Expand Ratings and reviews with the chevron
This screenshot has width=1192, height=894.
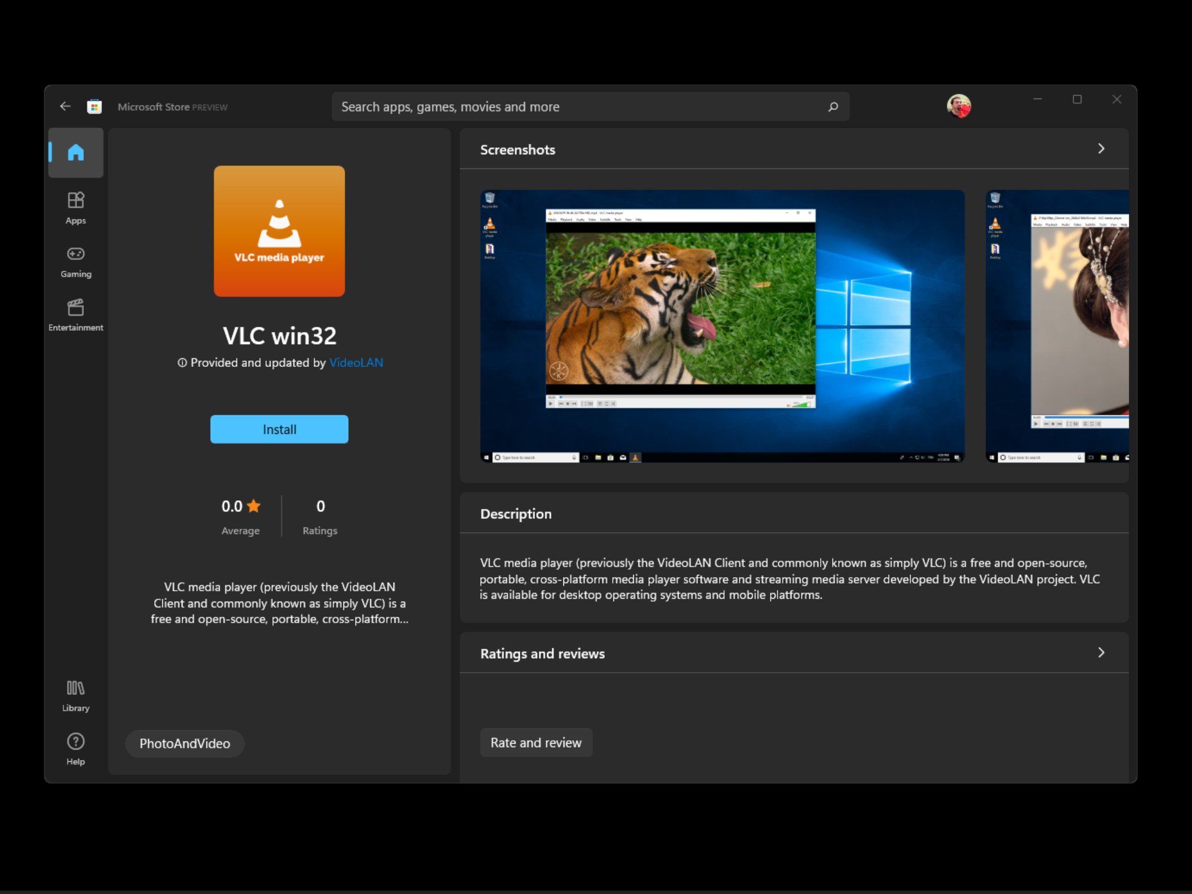(x=1101, y=653)
